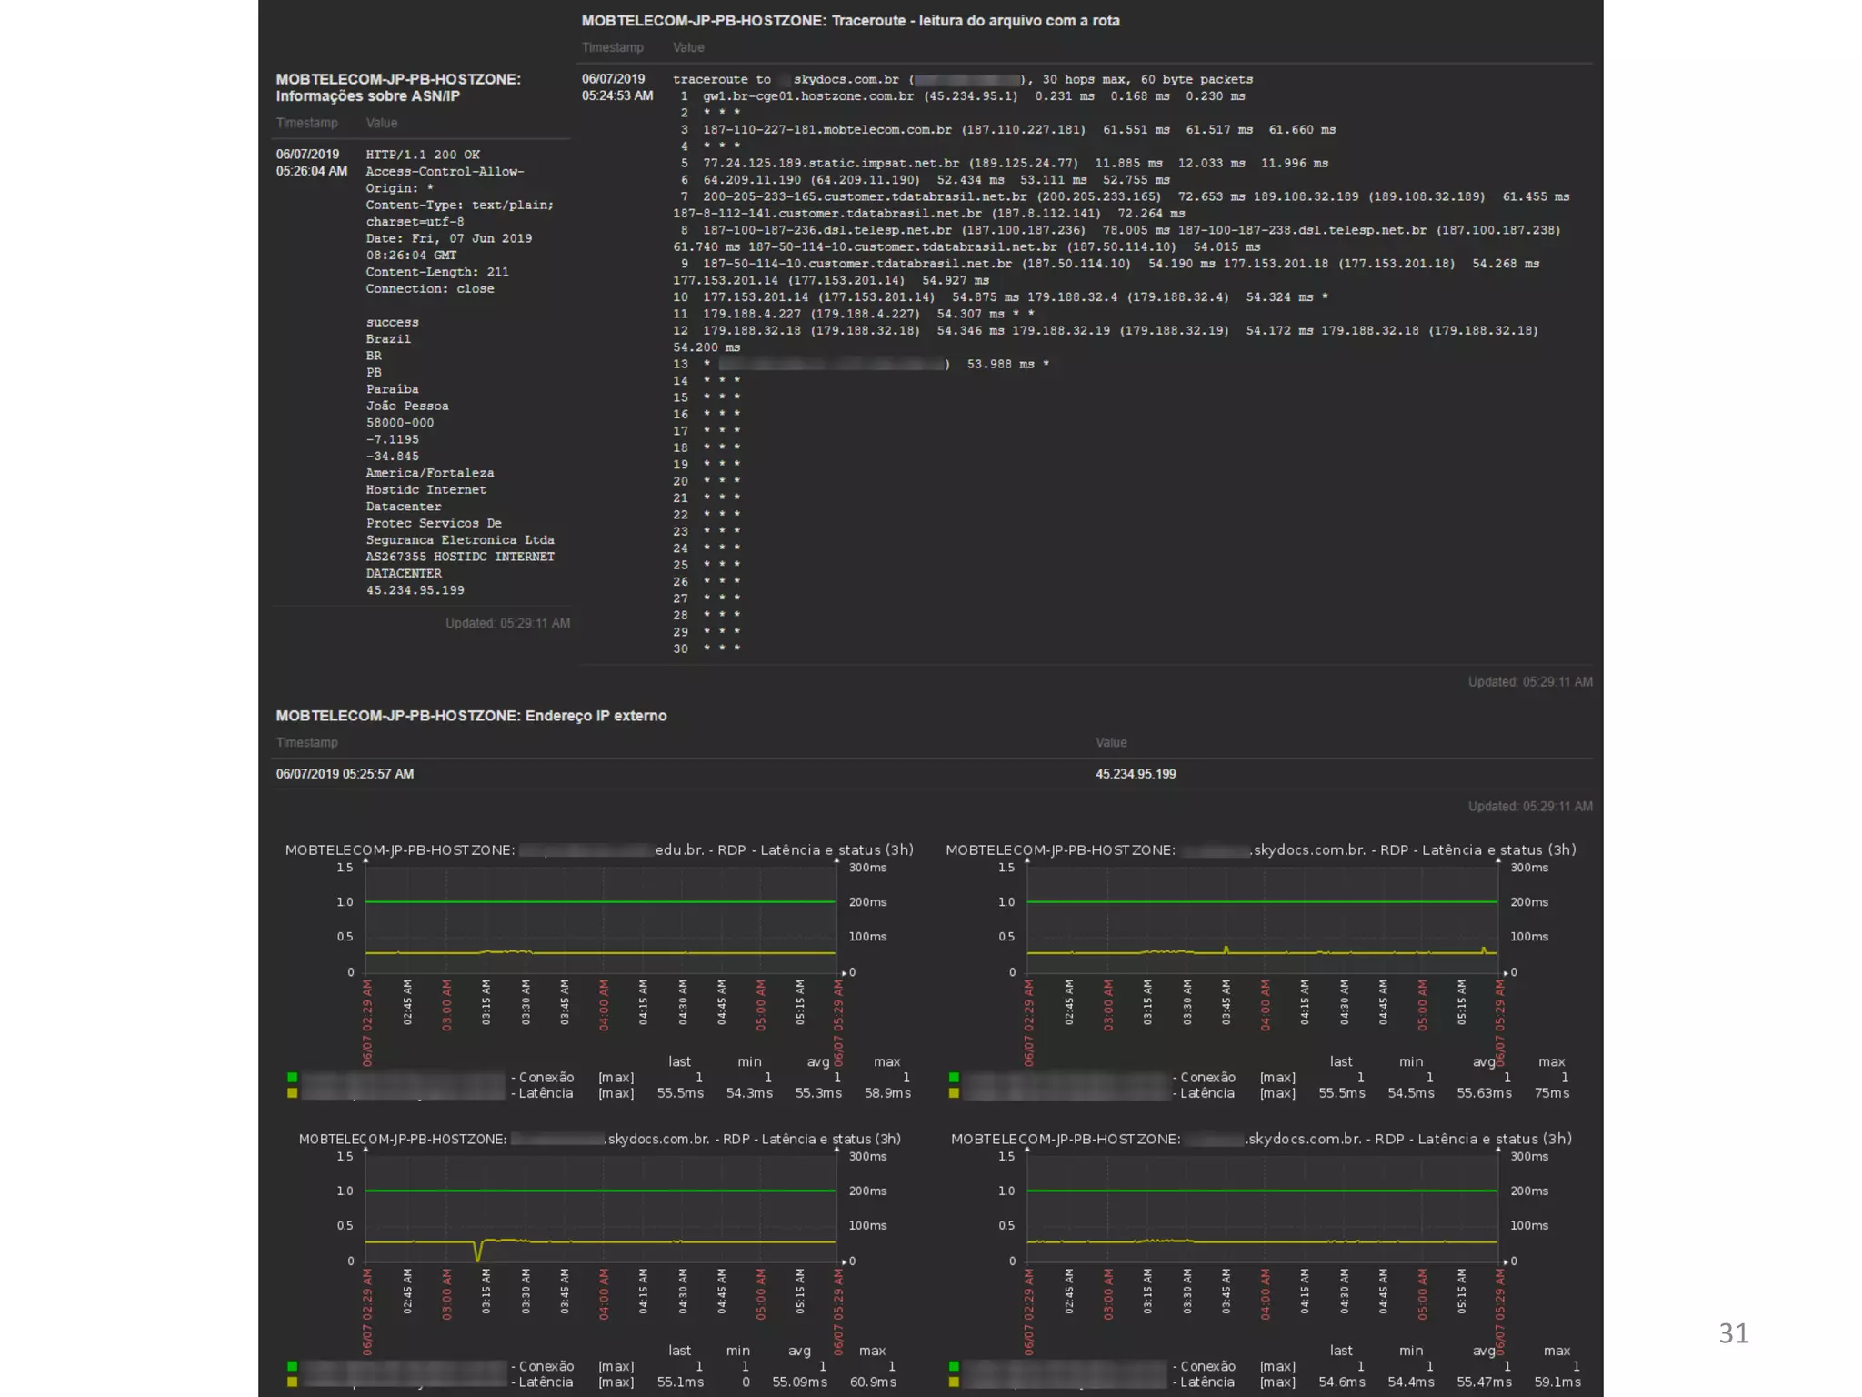
Task: Click 04:00 AM time marker in edu.br graph
Action: [x=604, y=1004]
